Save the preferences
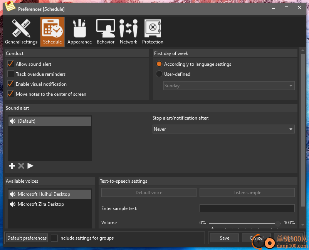The height and width of the screenshot is (250, 309). click(x=225, y=238)
